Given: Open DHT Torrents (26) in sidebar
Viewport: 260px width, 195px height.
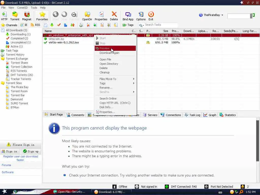Looking at the screenshot, I should [22, 75].
